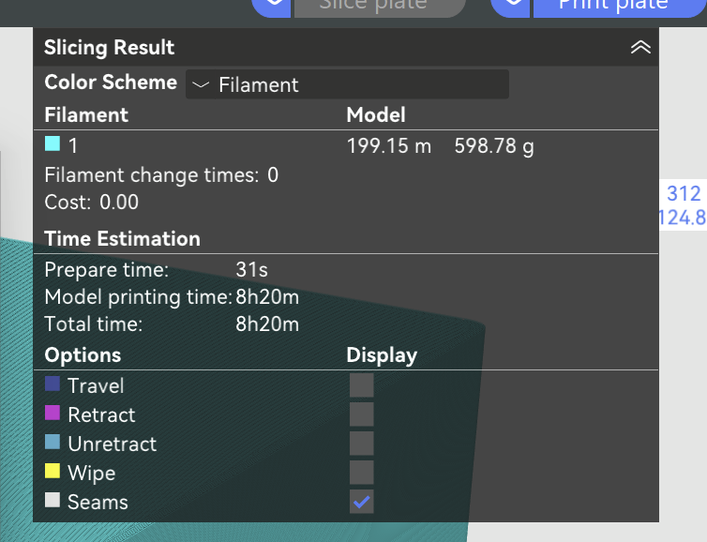Collapse the Slicing Result panel
Screen dimensions: 707x542
[640, 47]
